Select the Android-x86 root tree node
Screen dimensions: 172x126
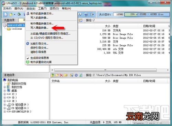point(16,25)
